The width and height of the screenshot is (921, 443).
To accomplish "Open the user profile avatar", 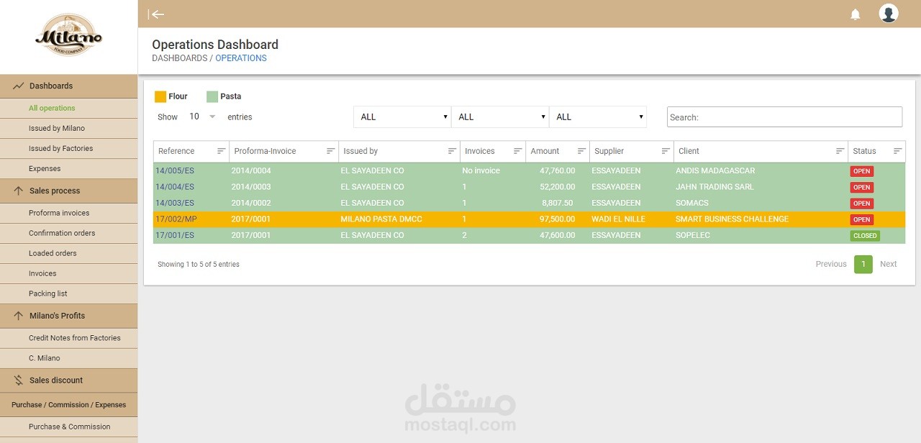I will pyautogui.click(x=889, y=14).
